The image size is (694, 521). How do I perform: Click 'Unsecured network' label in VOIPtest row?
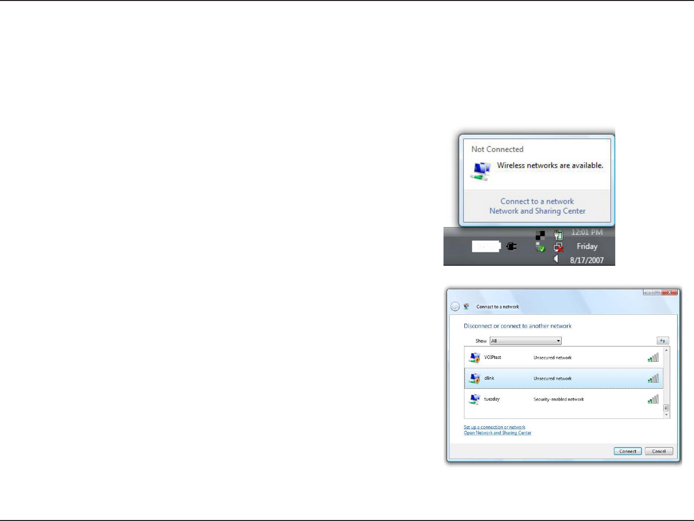[552, 358]
